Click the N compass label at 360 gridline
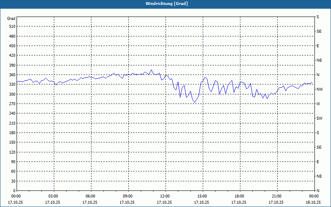331x207 pixels. tap(318, 75)
